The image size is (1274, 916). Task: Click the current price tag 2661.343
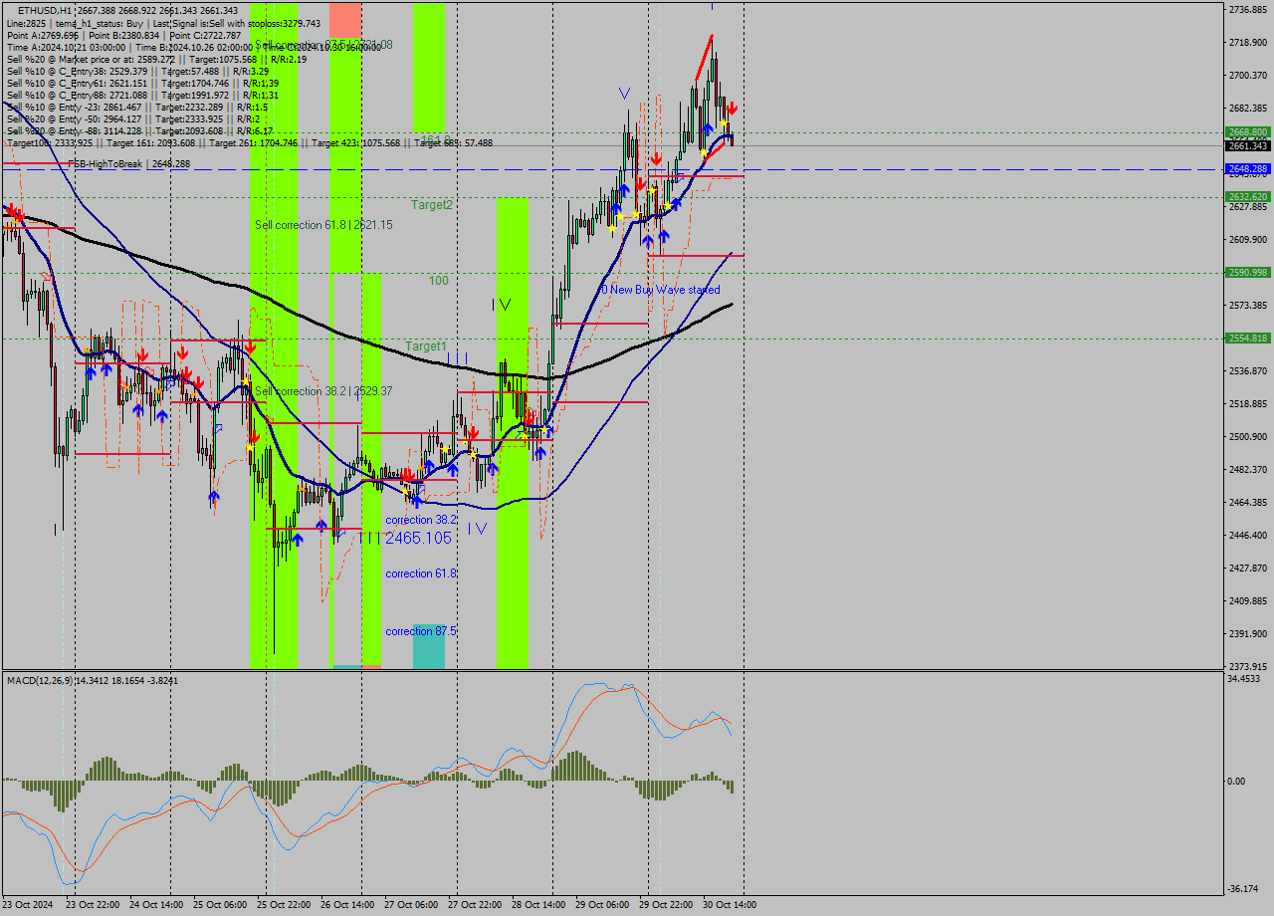coord(1248,146)
